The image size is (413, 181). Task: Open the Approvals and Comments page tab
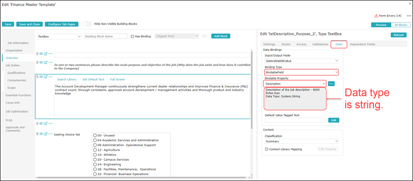click(15, 129)
